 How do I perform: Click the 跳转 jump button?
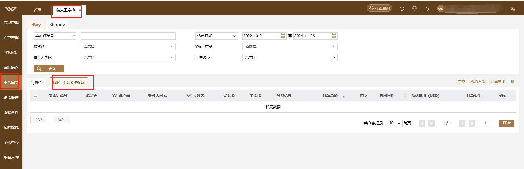[x=507, y=123]
